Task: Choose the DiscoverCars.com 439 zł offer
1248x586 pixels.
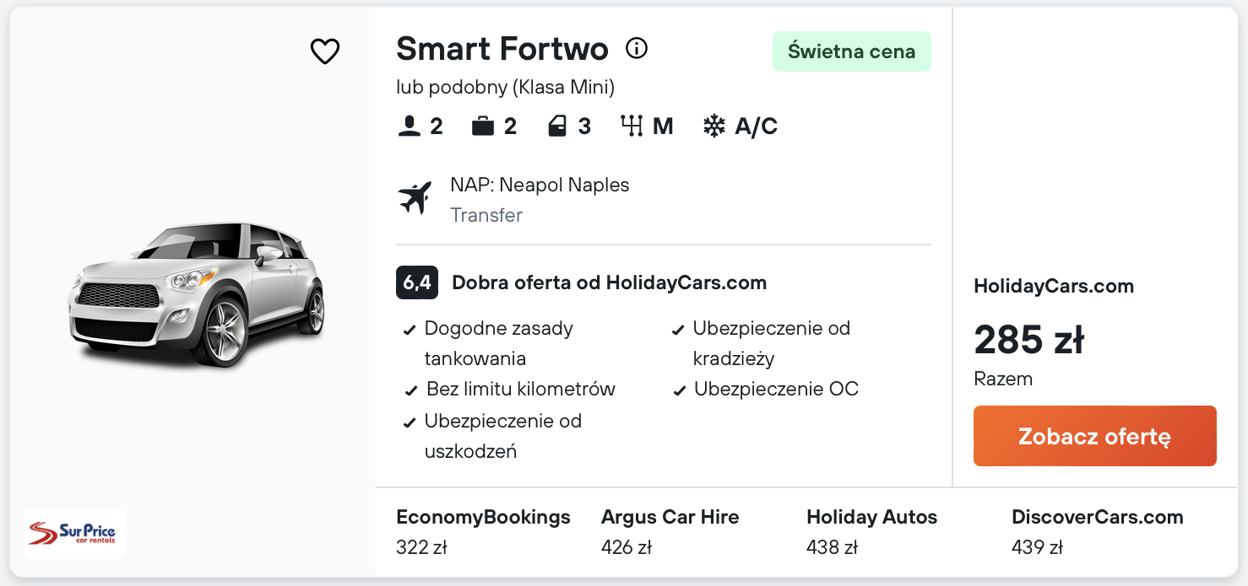Action: tap(1098, 532)
